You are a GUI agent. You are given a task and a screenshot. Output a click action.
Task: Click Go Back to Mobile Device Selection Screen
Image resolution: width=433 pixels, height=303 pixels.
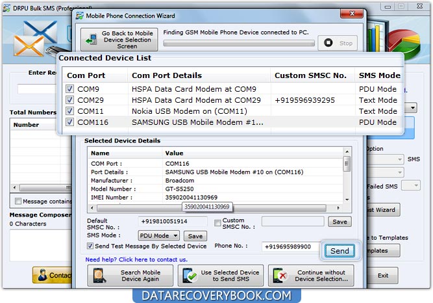point(119,40)
